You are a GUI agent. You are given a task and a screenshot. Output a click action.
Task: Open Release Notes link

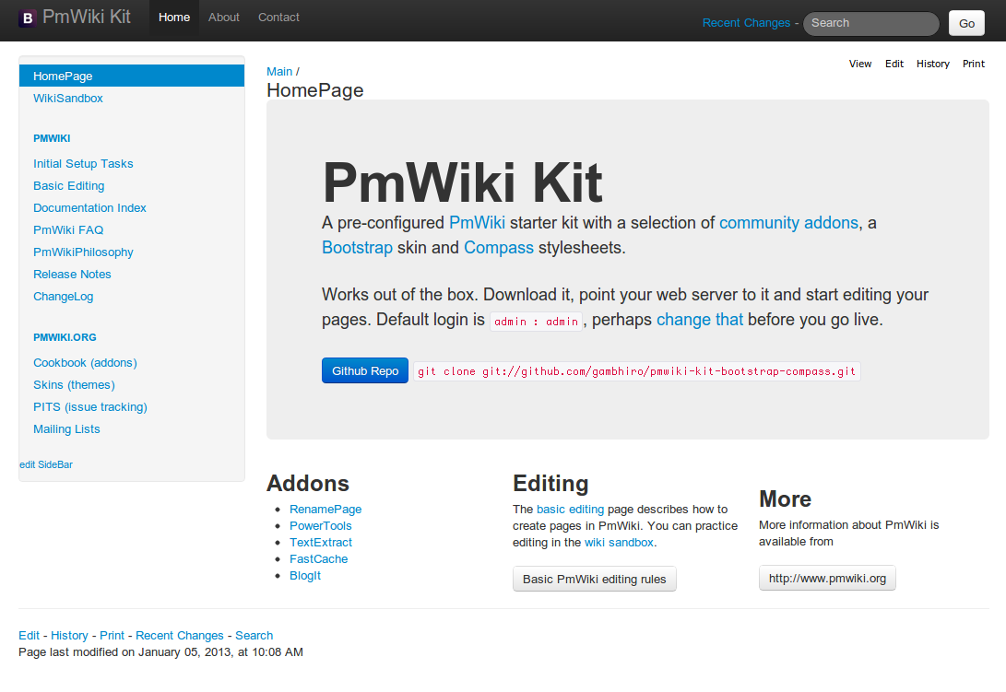pyautogui.click(x=72, y=274)
